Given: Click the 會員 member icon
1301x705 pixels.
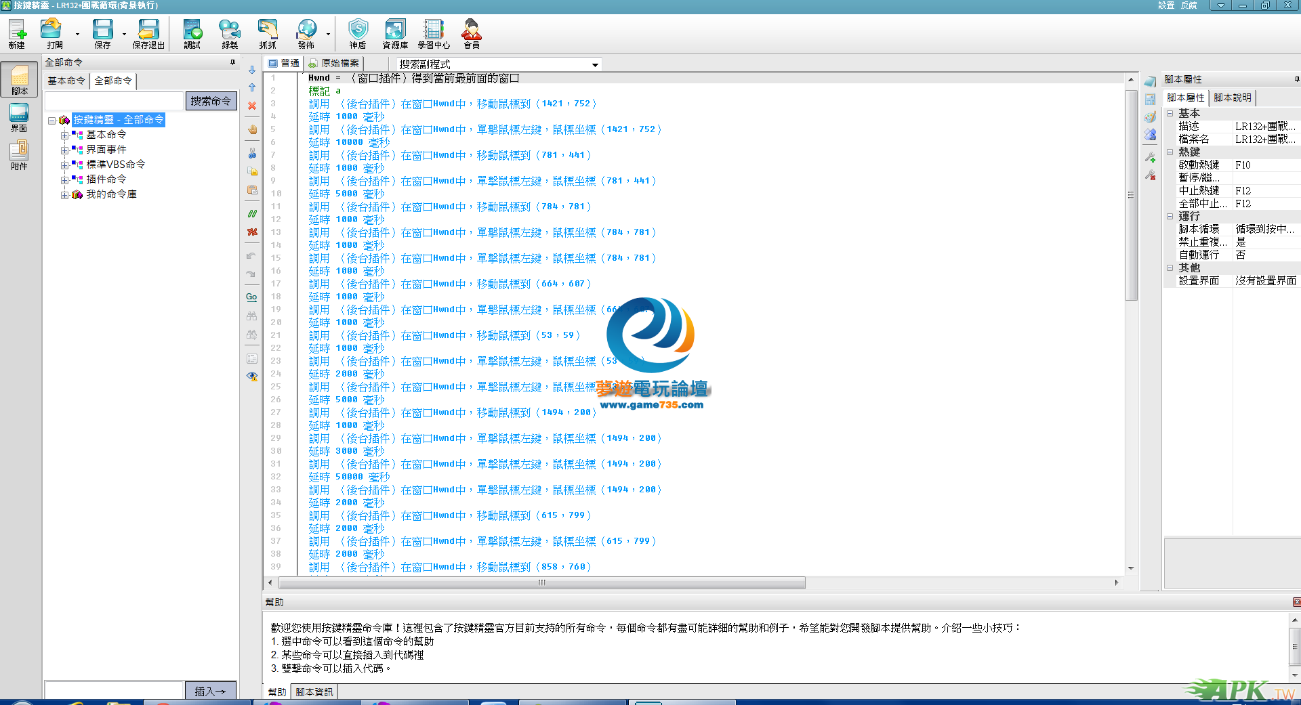Looking at the screenshot, I should click(472, 33).
